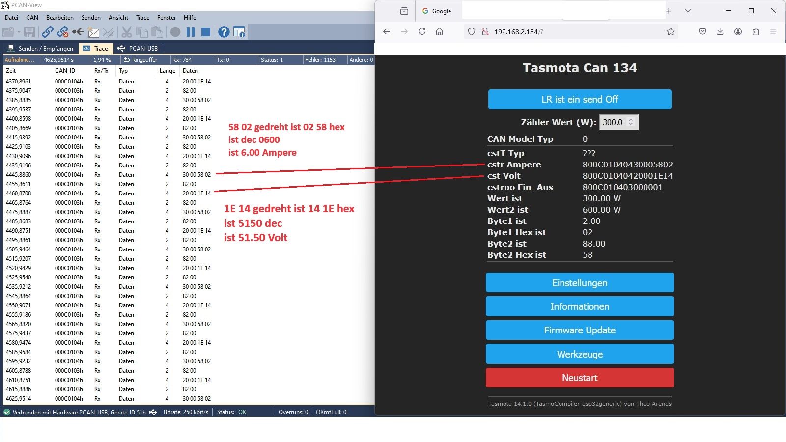The width and height of the screenshot is (786, 442).
Task: Open Firefox extensions puzzle icon
Action: (x=756, y=31)
